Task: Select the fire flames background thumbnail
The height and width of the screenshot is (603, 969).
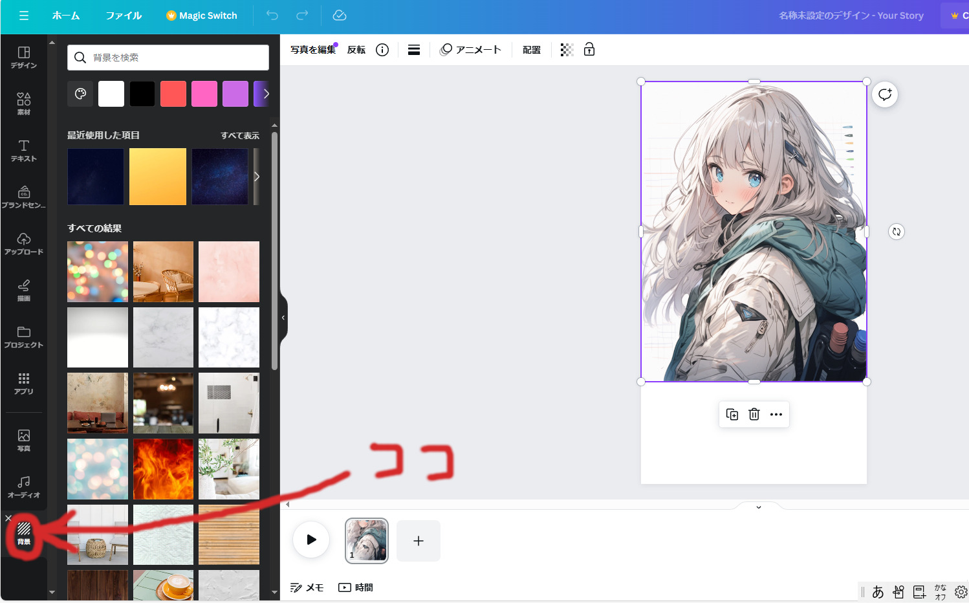Action: [163, 469]
